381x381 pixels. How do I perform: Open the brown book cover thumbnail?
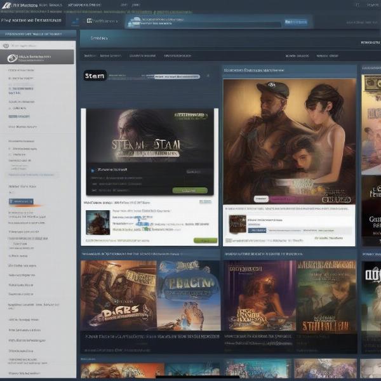[237, 224]
